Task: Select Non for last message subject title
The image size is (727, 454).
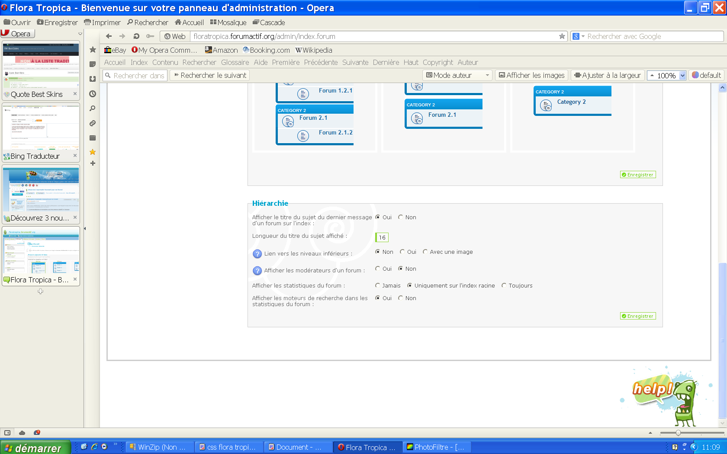Action: [401, 217]
